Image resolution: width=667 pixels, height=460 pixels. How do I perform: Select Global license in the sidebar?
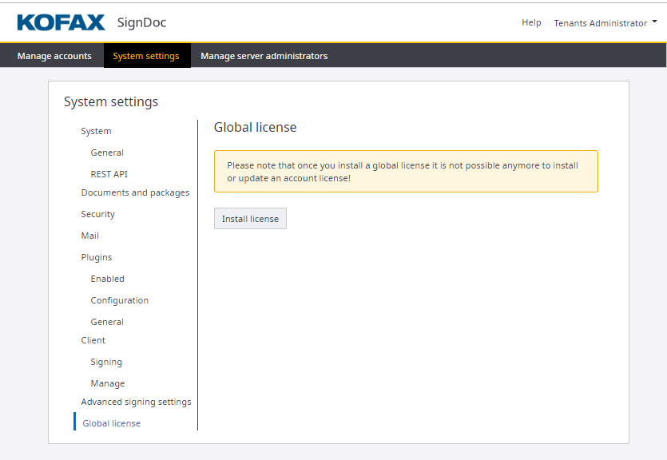pyautogui.click(x=111, y=423)
